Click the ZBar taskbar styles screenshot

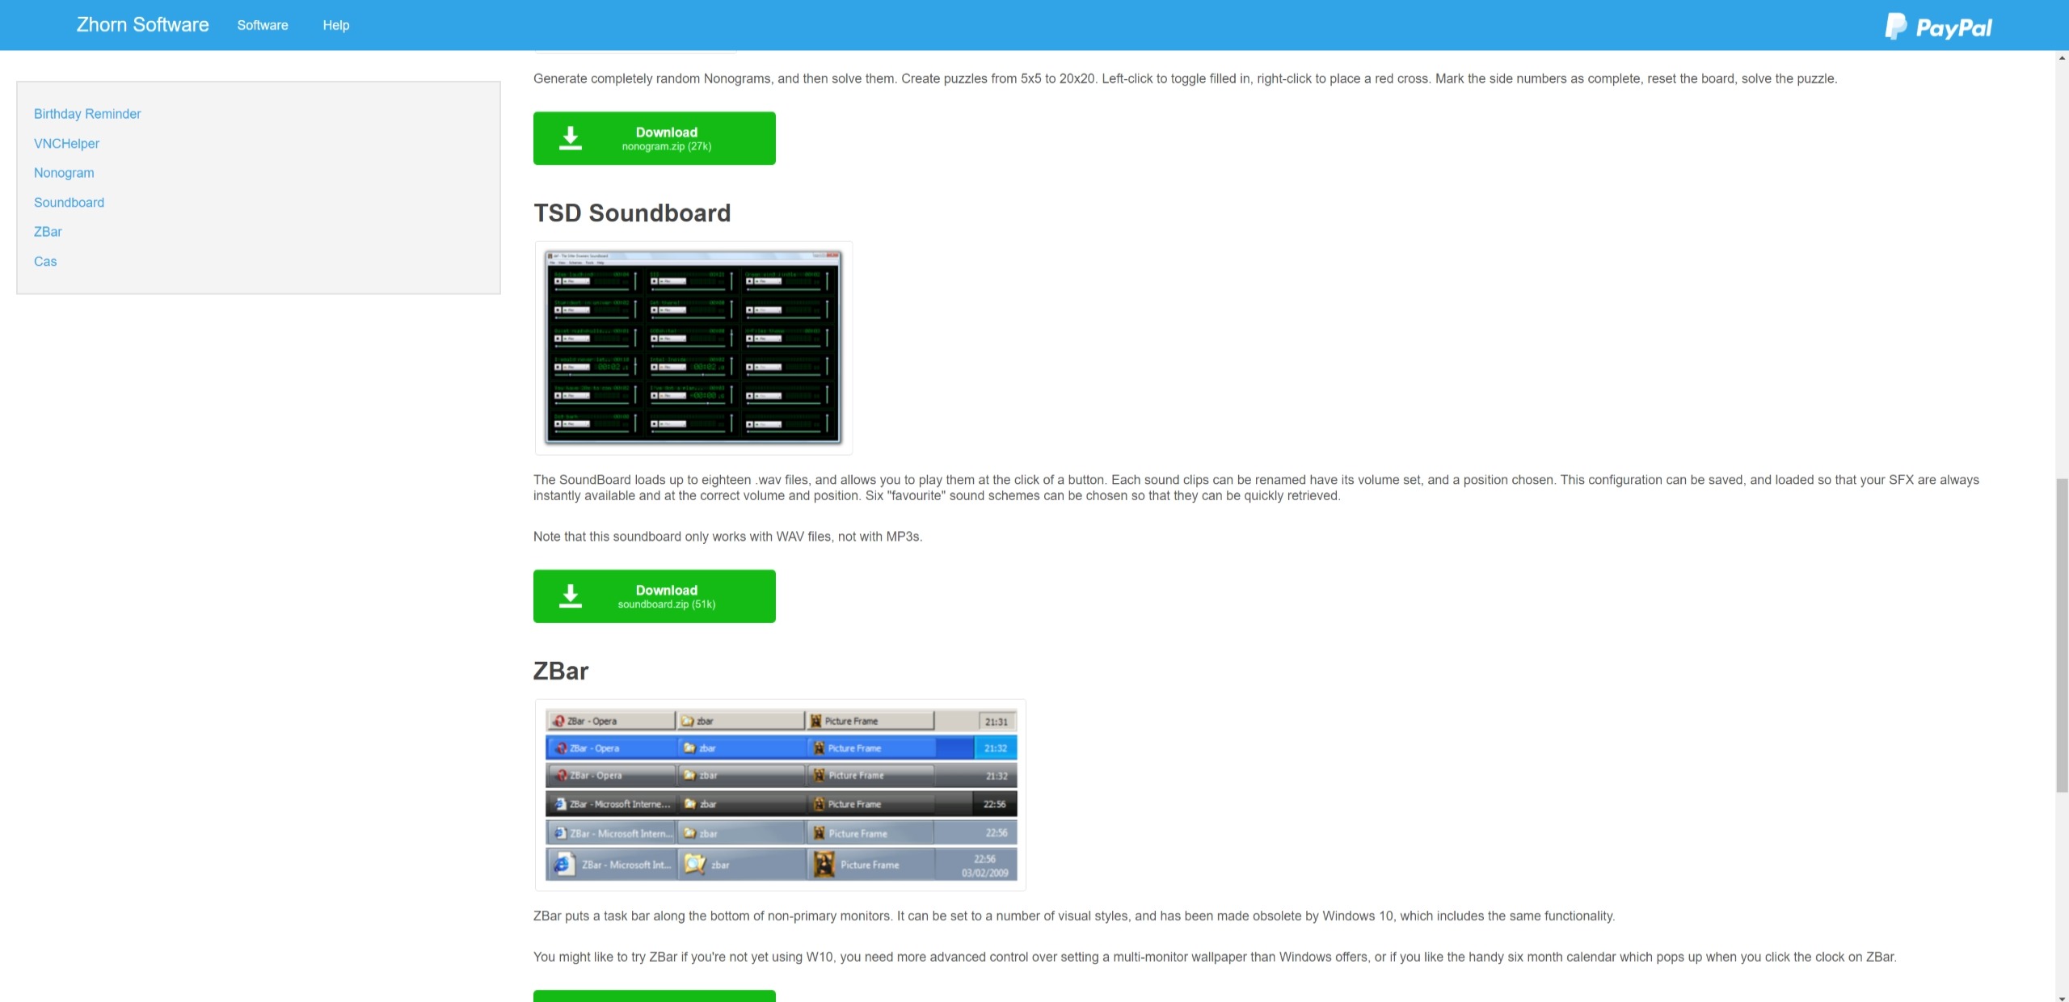tap(781, 795)
